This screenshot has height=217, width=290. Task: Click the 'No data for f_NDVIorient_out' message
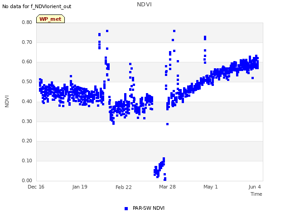[37, 6]
